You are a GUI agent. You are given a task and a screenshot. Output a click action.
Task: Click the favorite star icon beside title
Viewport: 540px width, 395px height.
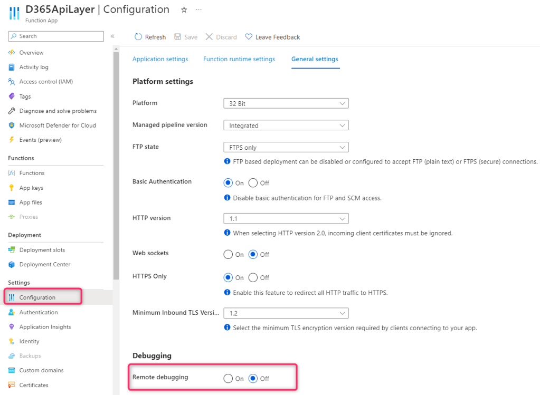184,10
